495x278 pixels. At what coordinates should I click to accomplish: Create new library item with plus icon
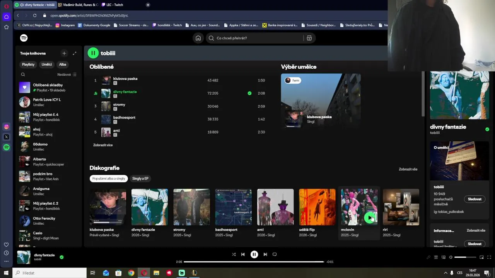[64, 53]
